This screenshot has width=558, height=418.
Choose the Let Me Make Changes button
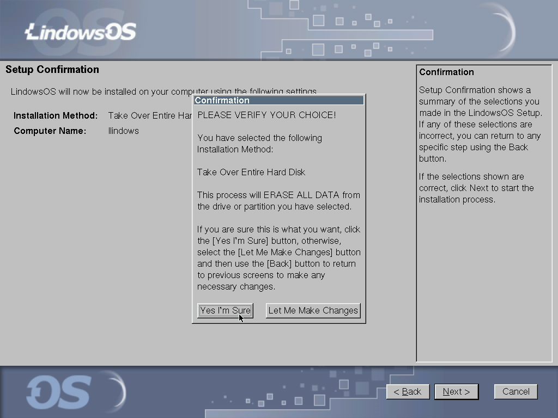[313, 311]
